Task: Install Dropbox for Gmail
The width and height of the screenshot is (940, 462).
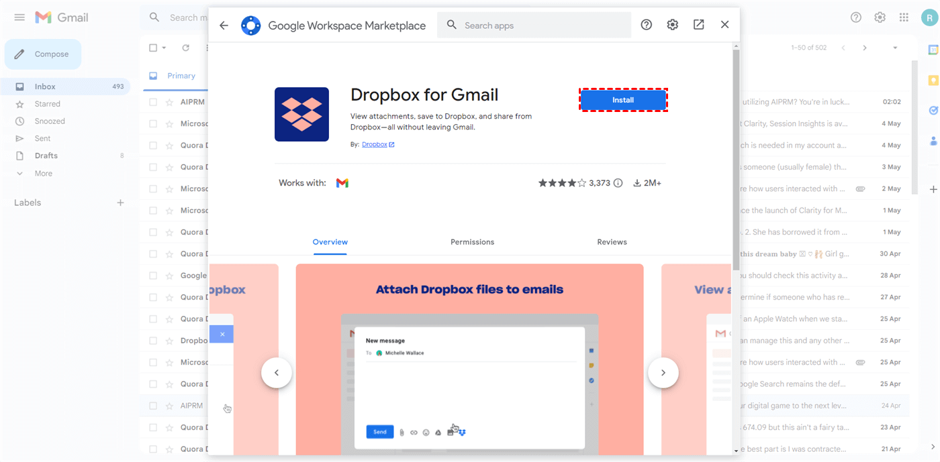Action: click(x=623, y=100)
